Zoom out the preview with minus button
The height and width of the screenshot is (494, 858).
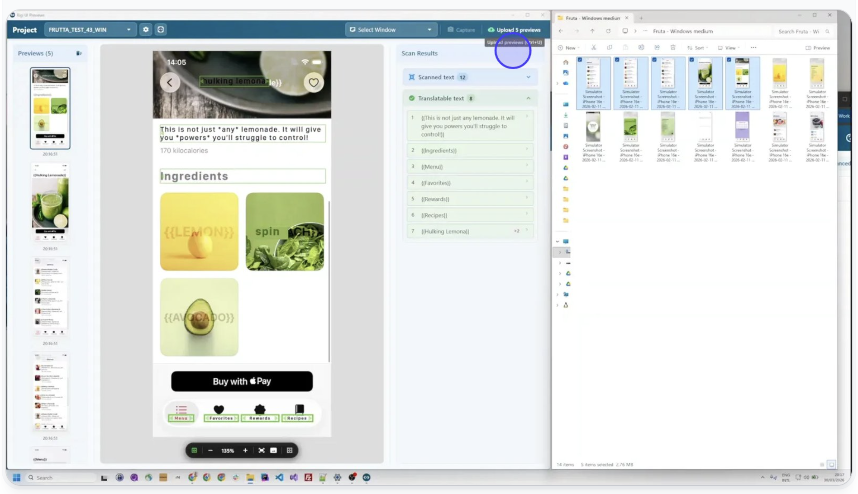tap(210, 451)
